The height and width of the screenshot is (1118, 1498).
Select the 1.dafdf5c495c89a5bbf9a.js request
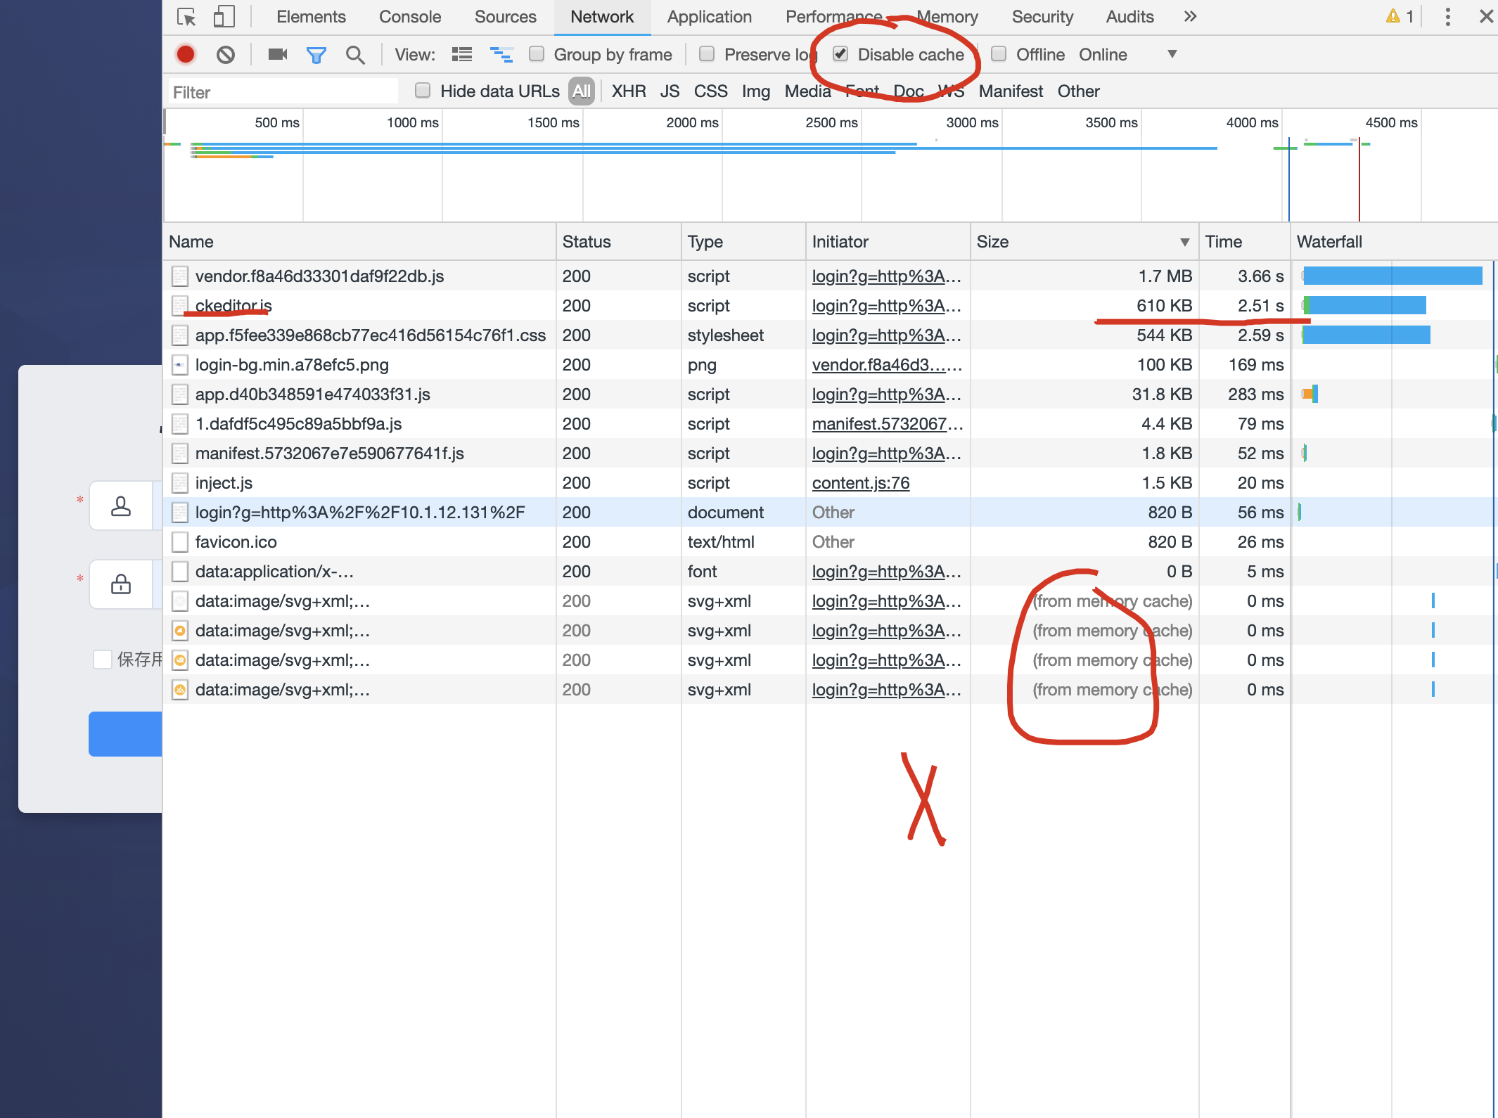pos(299,424)
